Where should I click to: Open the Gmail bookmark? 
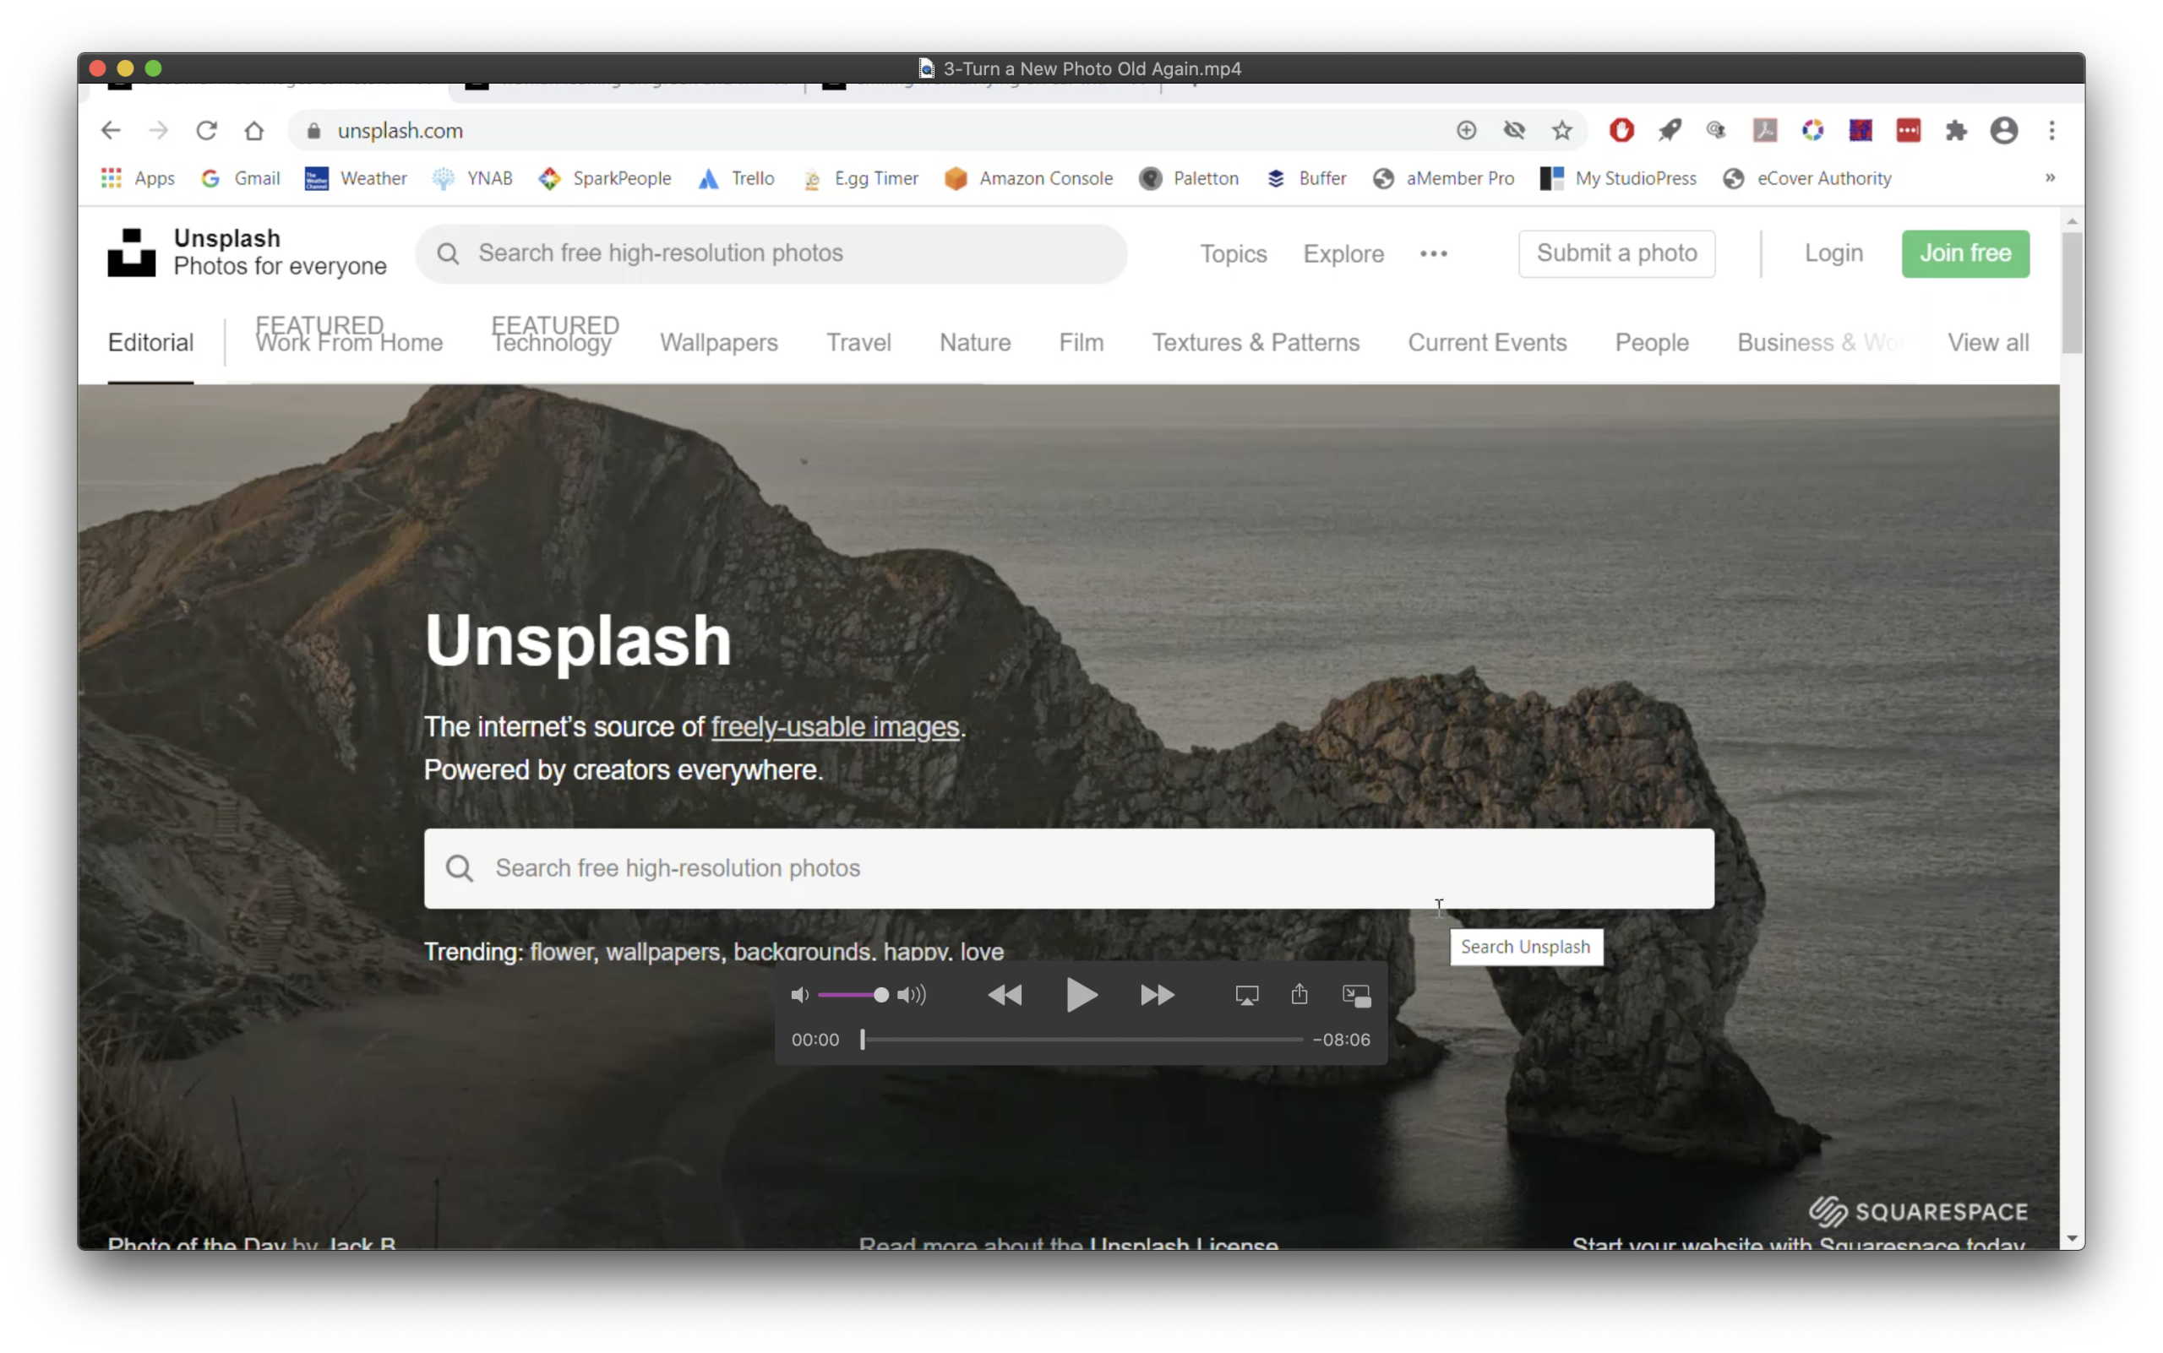pos(241,178)
